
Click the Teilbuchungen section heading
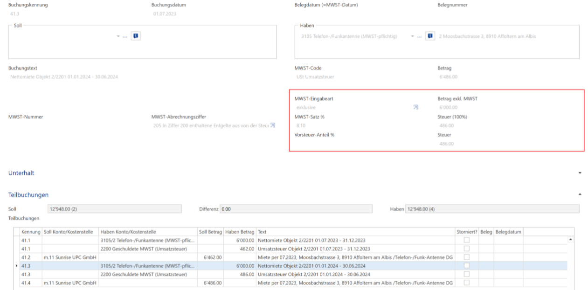click(x=28, y=195)
